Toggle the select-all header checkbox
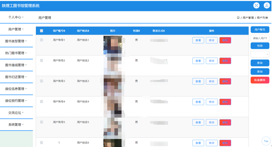 41,31
